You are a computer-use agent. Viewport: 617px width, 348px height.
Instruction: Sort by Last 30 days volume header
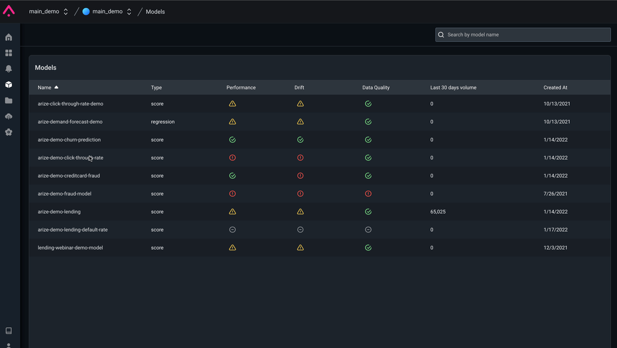(453, 87)
